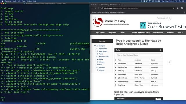Click the Selenium Easy logo
The width and height of the screenshot is (186, 104).
pyautogui.click(x=111, y=22)
